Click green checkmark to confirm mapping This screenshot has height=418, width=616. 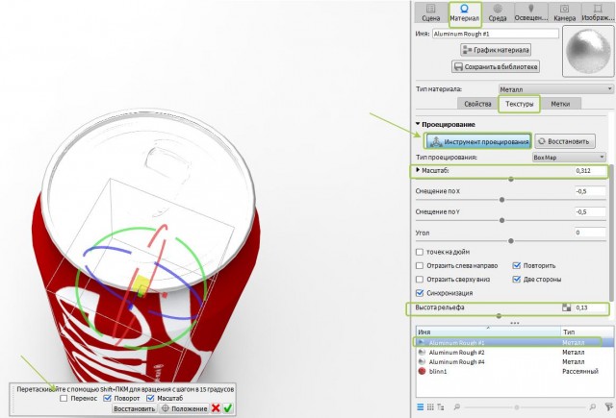point(229,407)
